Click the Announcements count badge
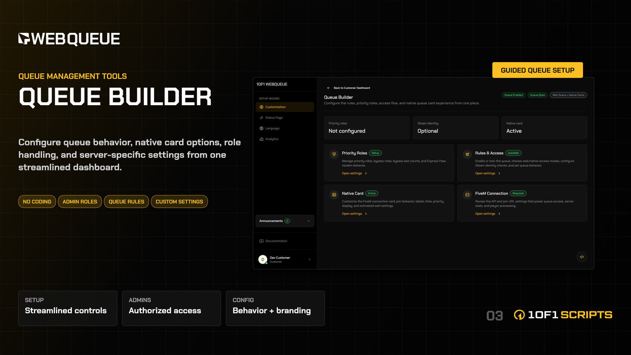 (287, 221)
